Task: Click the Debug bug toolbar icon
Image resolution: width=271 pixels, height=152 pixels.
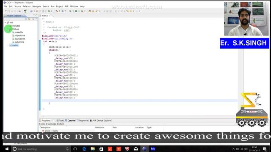Action: pyautogui.click(x=70, y=11)
